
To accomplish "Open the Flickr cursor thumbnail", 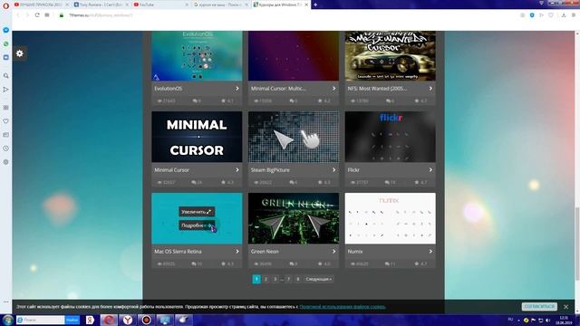I will click(391, 137).
